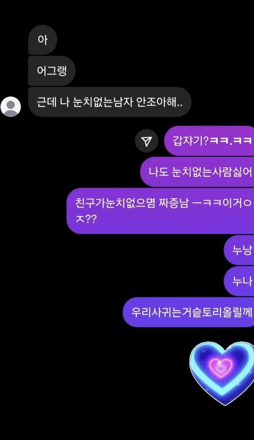Tap the sent bubble '누나'
The image size is (254, 440).
click(239, 281)
